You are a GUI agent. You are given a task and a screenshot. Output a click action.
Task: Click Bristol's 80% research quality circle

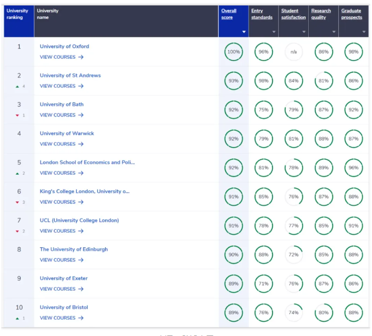coord(323,313)
